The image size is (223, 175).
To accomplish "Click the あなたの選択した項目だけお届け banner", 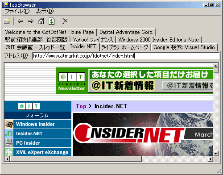I will pyautogui.click(x=151, y=74).
